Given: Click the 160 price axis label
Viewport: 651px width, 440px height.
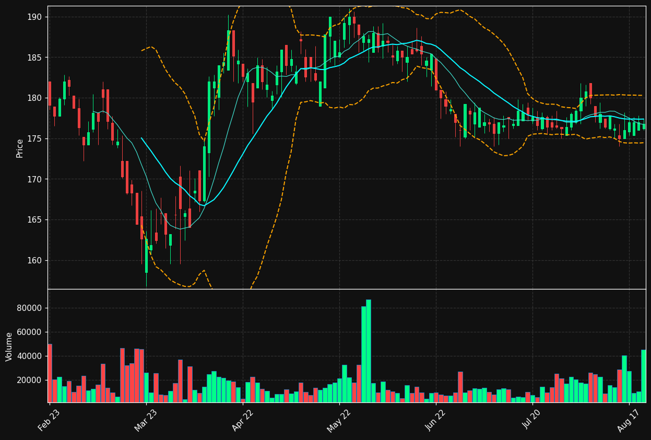Looking at the screenshot, I should click(34, 261).
